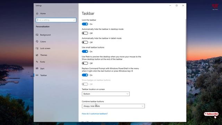Screen dimensions: 222x125
Task: Click the Taskbar page heading
Action: pos(88,14)
